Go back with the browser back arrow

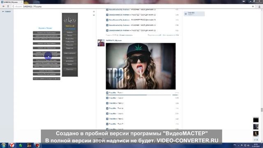[4, 7]
